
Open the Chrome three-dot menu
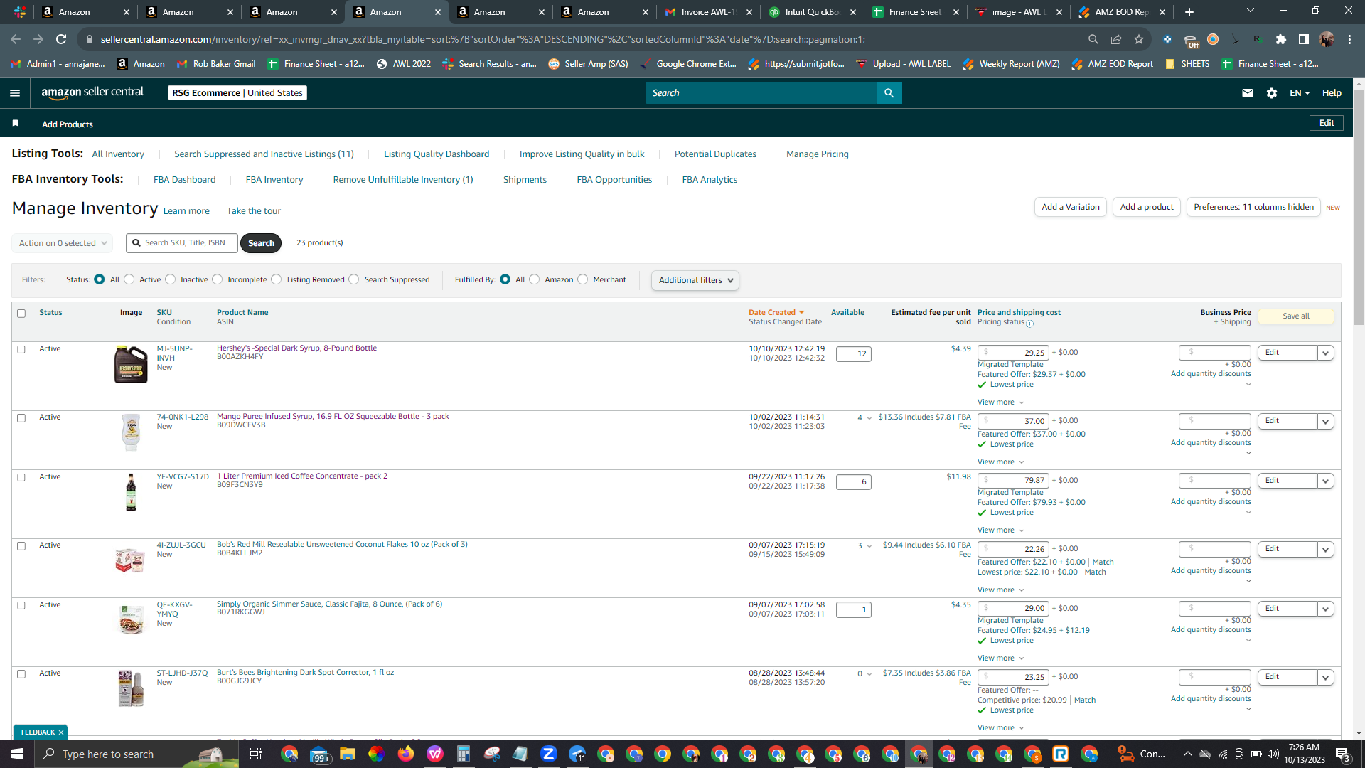pyautogui.click(x=1349, y=39)
